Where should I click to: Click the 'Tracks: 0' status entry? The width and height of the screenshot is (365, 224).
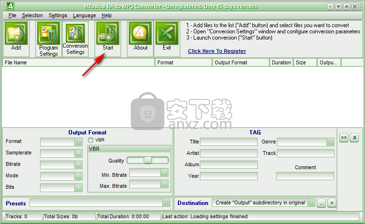pyautogui.click(x=23, y=216)
